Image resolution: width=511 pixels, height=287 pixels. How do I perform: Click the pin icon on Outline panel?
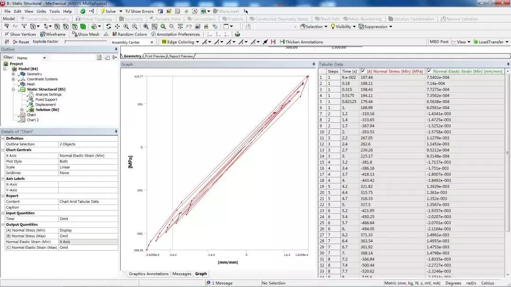(x=116, y=49)
